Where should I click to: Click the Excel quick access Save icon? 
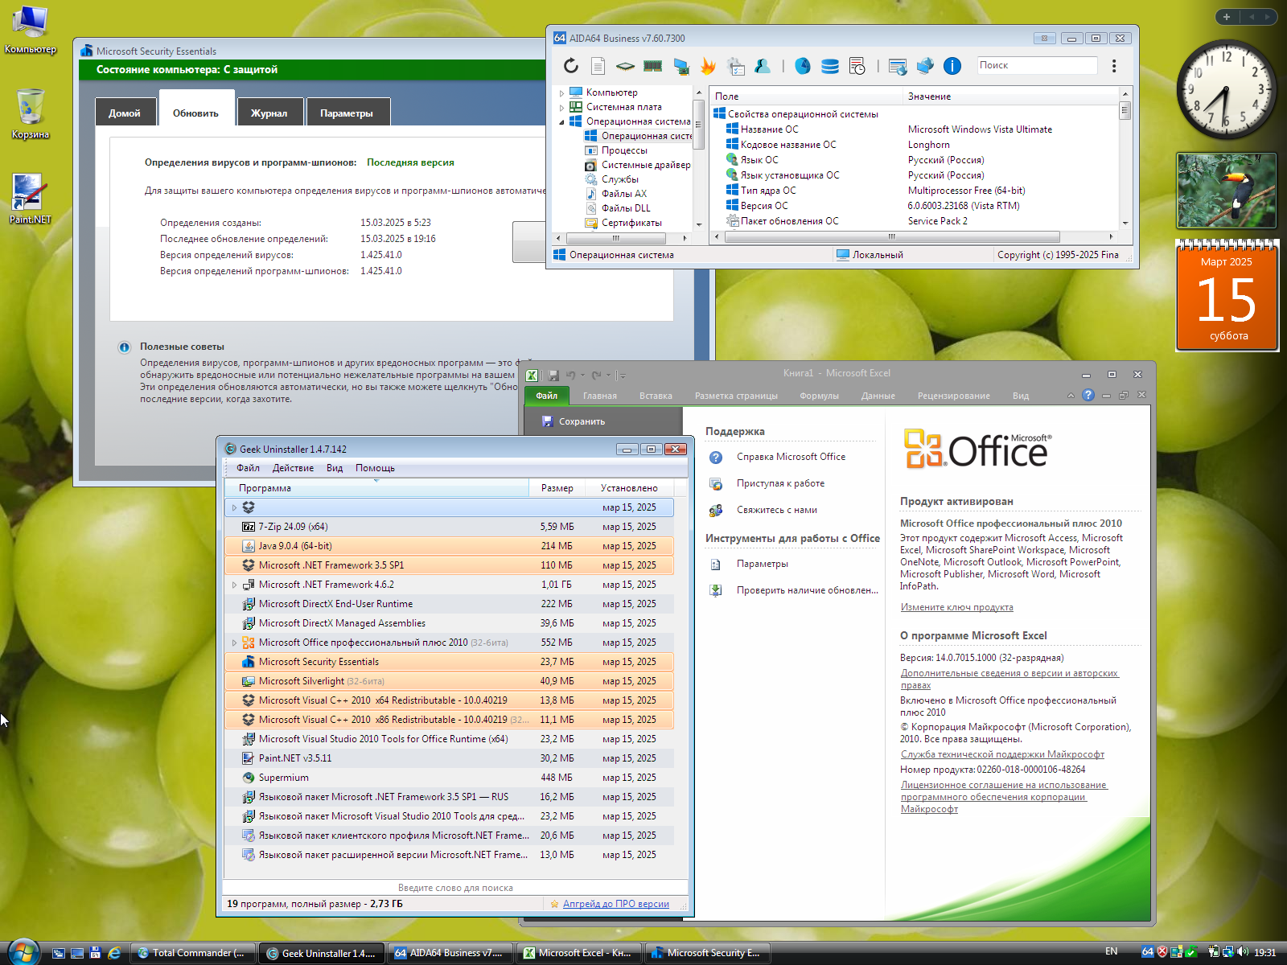click(x=553, y=375)
